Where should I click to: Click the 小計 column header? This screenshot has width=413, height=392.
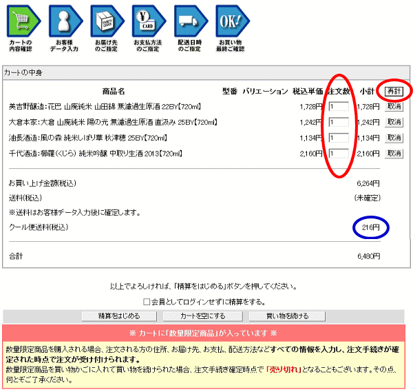(x=367, y=91)
